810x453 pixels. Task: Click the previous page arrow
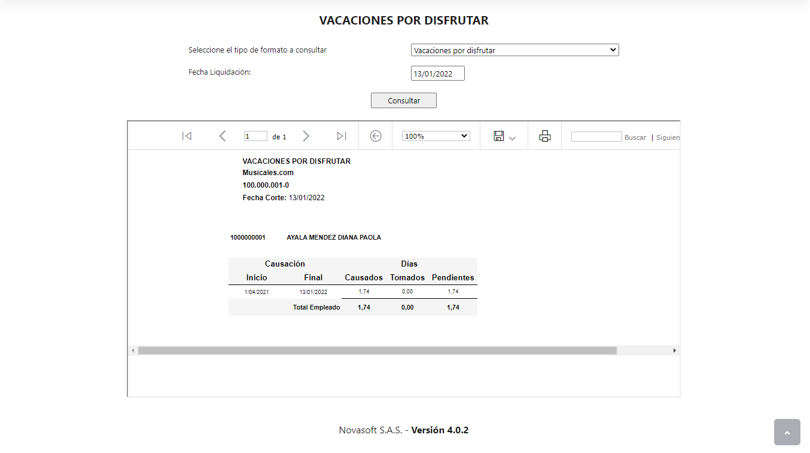tap(222, 136)
